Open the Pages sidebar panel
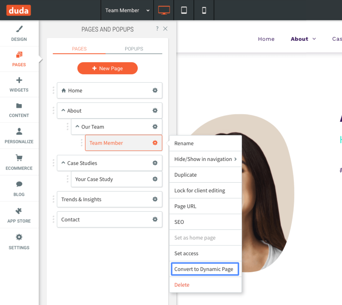 [19, 59]
